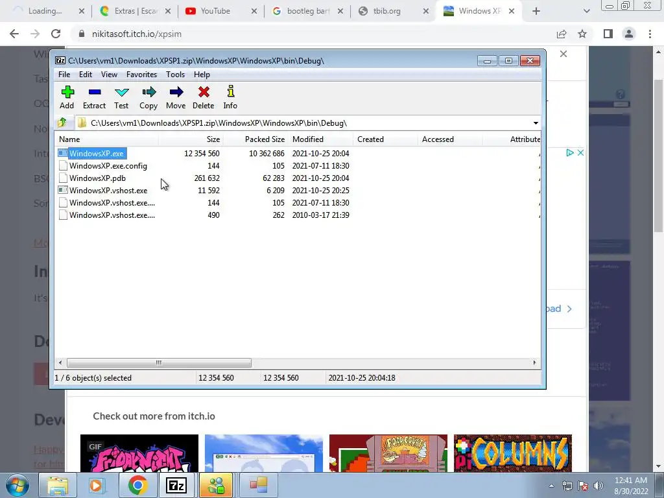Switch to 7-Zip in the taskbar
664x498 pixels.
point(176,485)
